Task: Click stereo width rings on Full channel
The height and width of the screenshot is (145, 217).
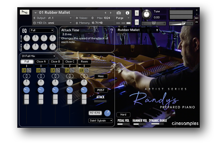Action: coord(26,76)
